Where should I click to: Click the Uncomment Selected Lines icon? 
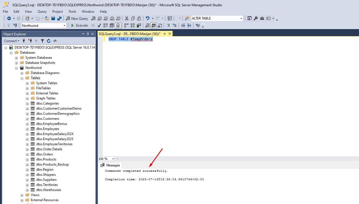tap(175, 25)
